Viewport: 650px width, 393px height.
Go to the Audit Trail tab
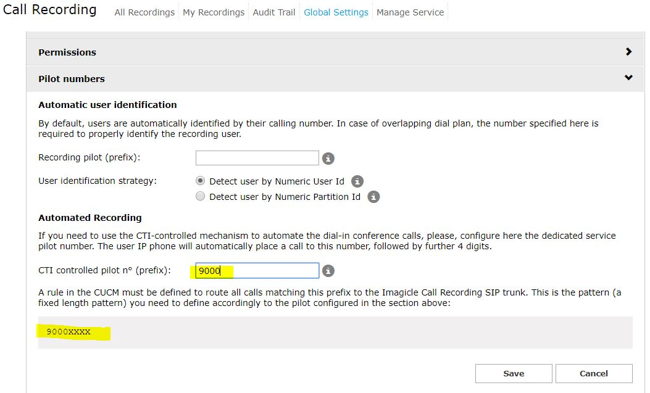tap(273, 12)
